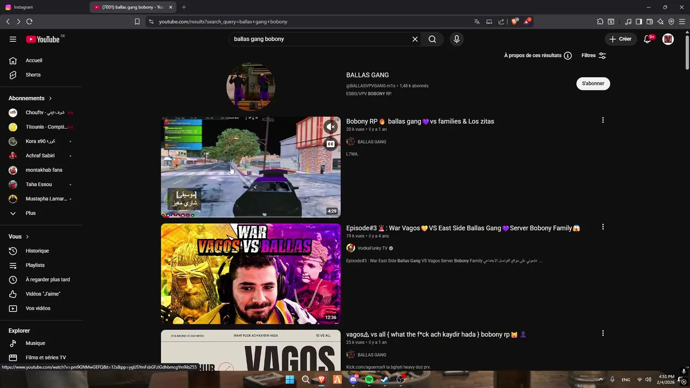The width and height of the screenshot is (690, 388).
Task: Toggle captions CC on the video preview
Action: click(330, 144)
